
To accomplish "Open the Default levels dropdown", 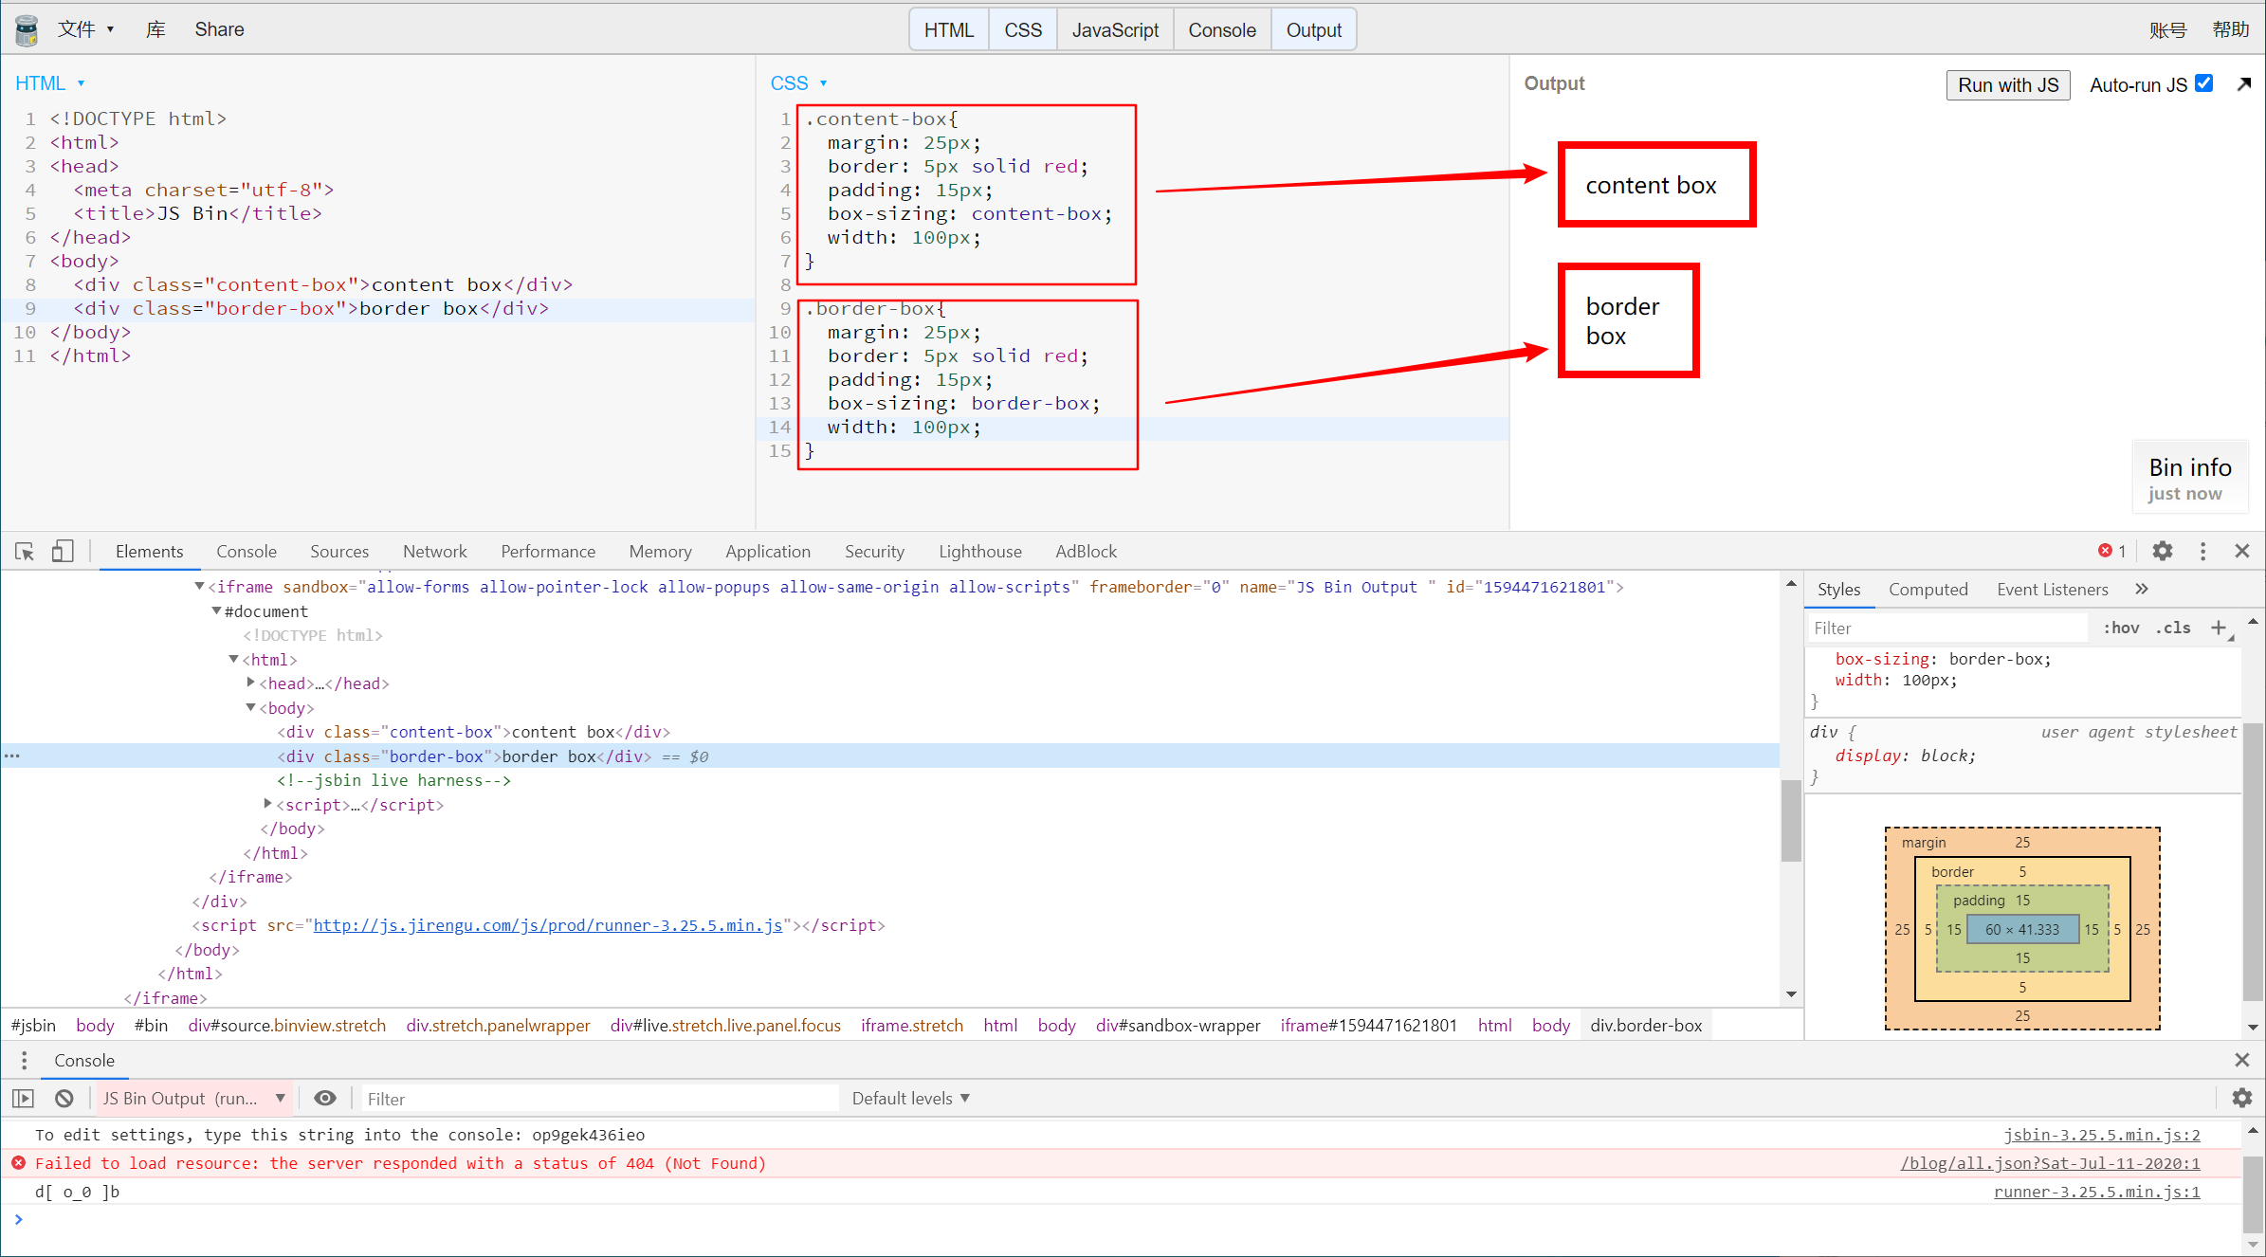I will (x=910, y=1098).
